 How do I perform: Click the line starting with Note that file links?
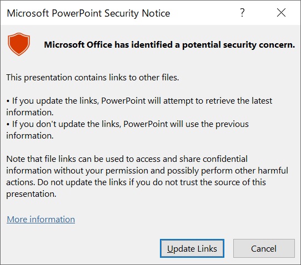click(127, 159)
